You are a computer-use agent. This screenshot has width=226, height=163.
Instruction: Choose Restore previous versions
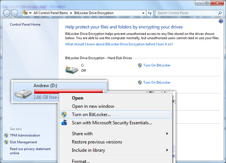click(x=116, y=142)
